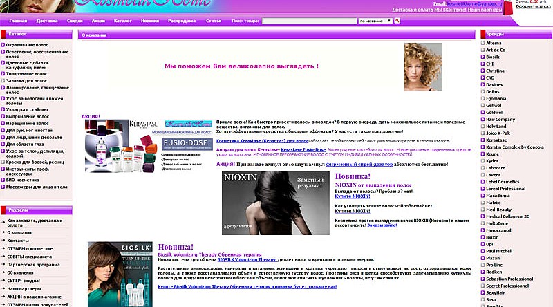Screen dimensions: 553x307
Task: Open the search sort dropdown 'по названию'
Action: [375, 21]
